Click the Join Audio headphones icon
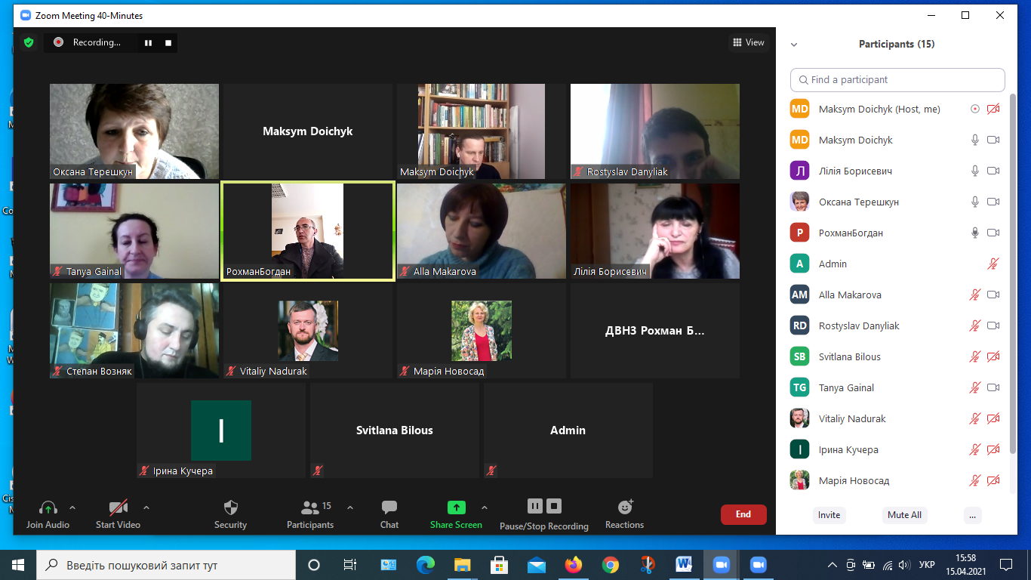Screen dimensions: 1031x580 coord(48,507)
